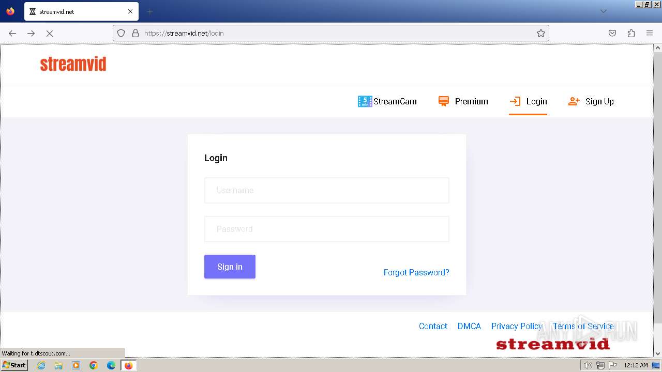Image resolution: width=662 pixels, height=372 pixels.
Task: Go back to previous page
Action: coord(12,33)
